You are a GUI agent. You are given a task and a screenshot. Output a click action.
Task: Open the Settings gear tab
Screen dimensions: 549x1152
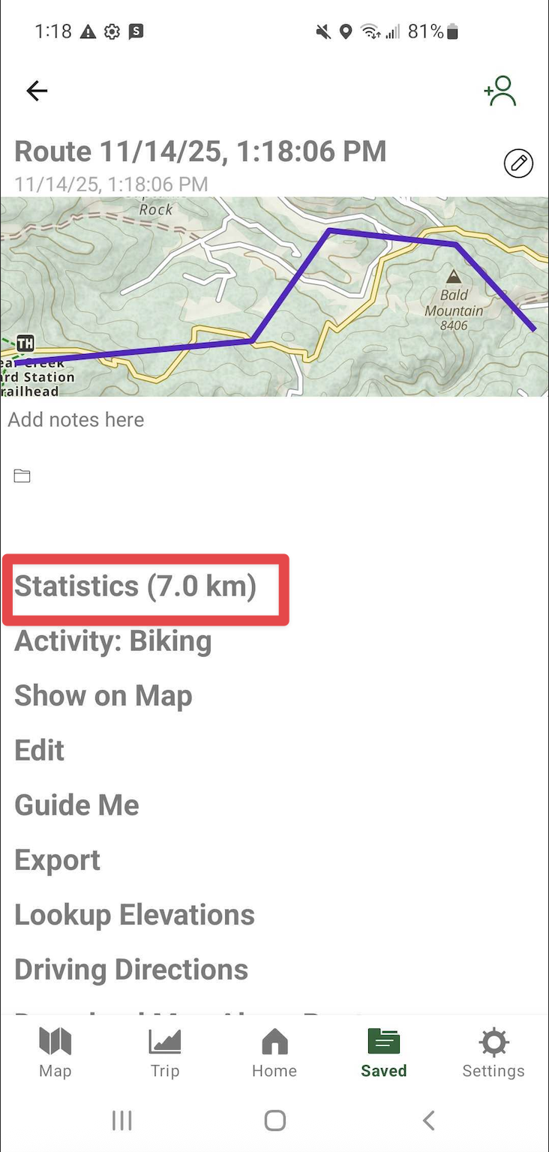click(x=493, y=1053)
